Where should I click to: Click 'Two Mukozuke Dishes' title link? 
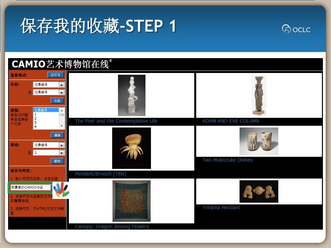pyautogui.click(x=227, y=160)
